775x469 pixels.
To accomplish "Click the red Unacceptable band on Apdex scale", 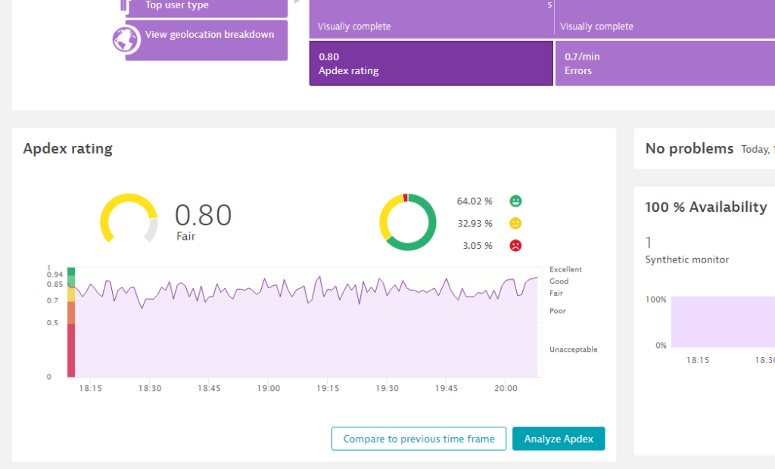I will 71,349.
